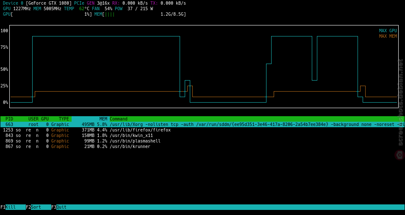Click the Graphic type of the plasmashell row
The width and height of the screenshot is (405, 215).
point(60,141)
